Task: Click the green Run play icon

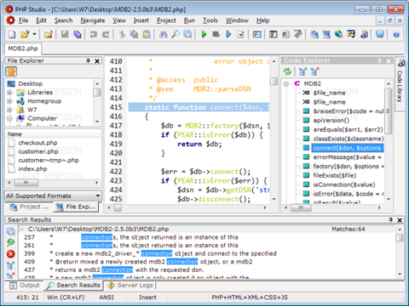Action: point(204,35)
